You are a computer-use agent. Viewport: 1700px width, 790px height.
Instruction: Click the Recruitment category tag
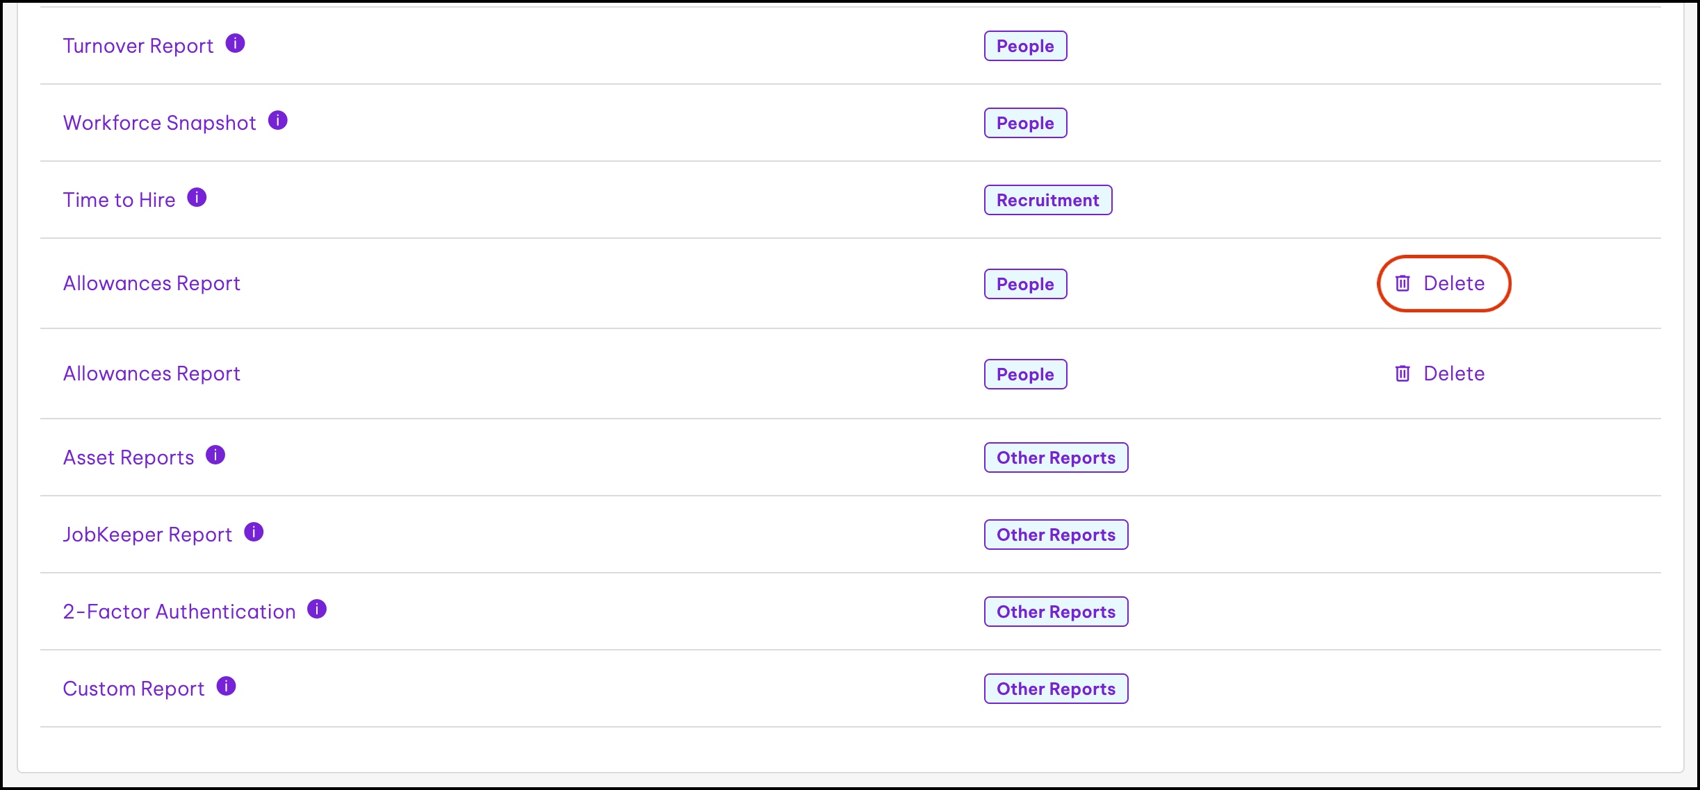coord(1047,200)
